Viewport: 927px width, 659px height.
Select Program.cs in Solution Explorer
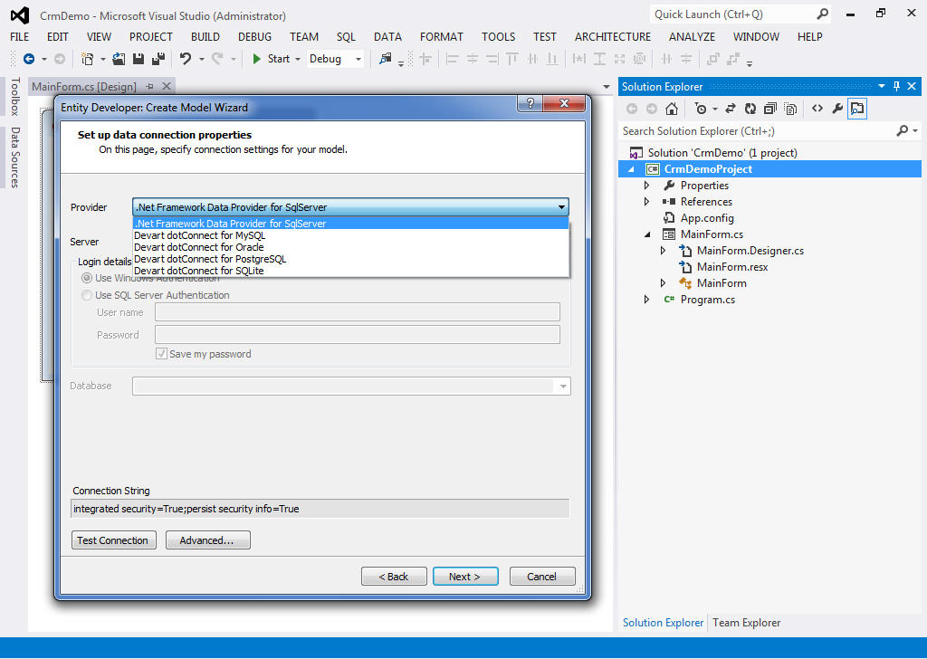pyautogui.click(x=707, y=300)
